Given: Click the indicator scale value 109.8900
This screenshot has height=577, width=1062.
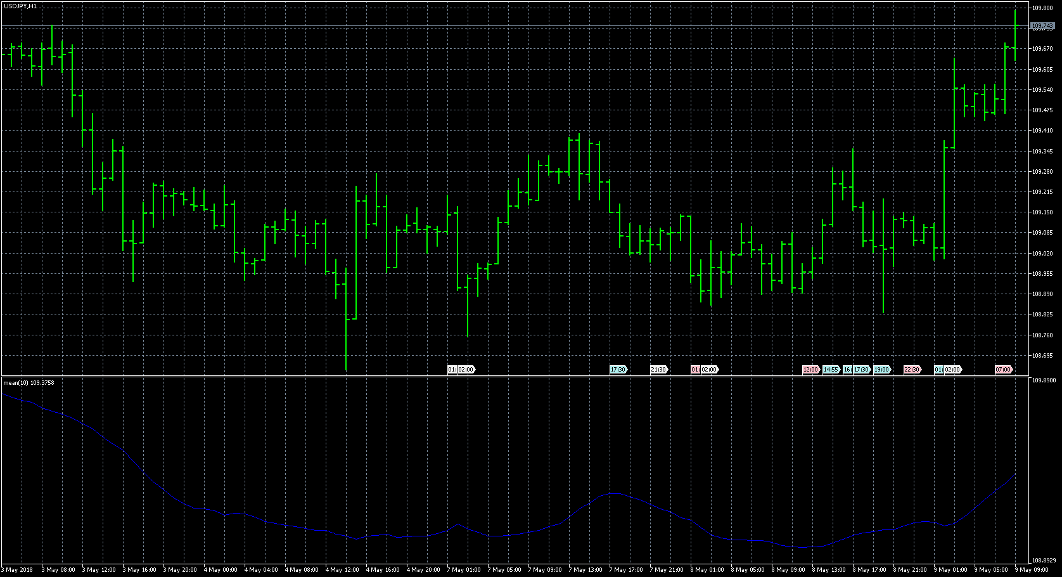Looking at the screenshot, I should pos(1044,380).
